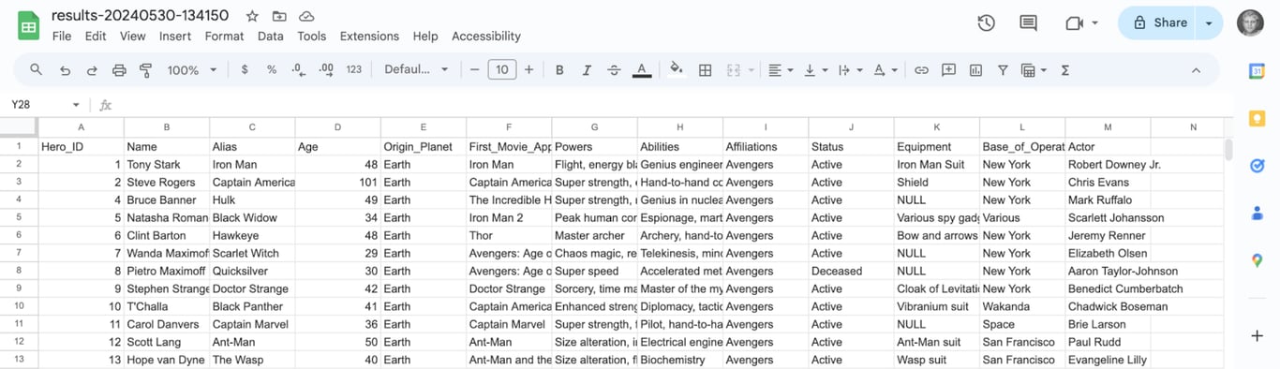Image resolution: width=1280 pixels, height=369 pixels.
Task: Collapse the menus with the chevron
Action: (1196, 70)
